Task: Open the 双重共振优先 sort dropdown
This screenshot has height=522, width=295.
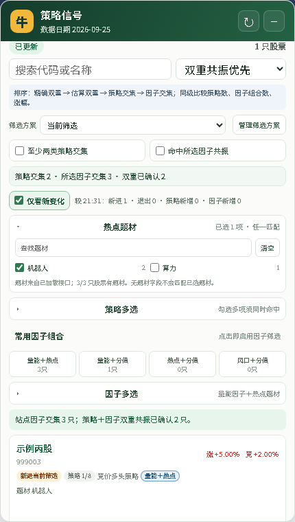Action: point(231,69)
